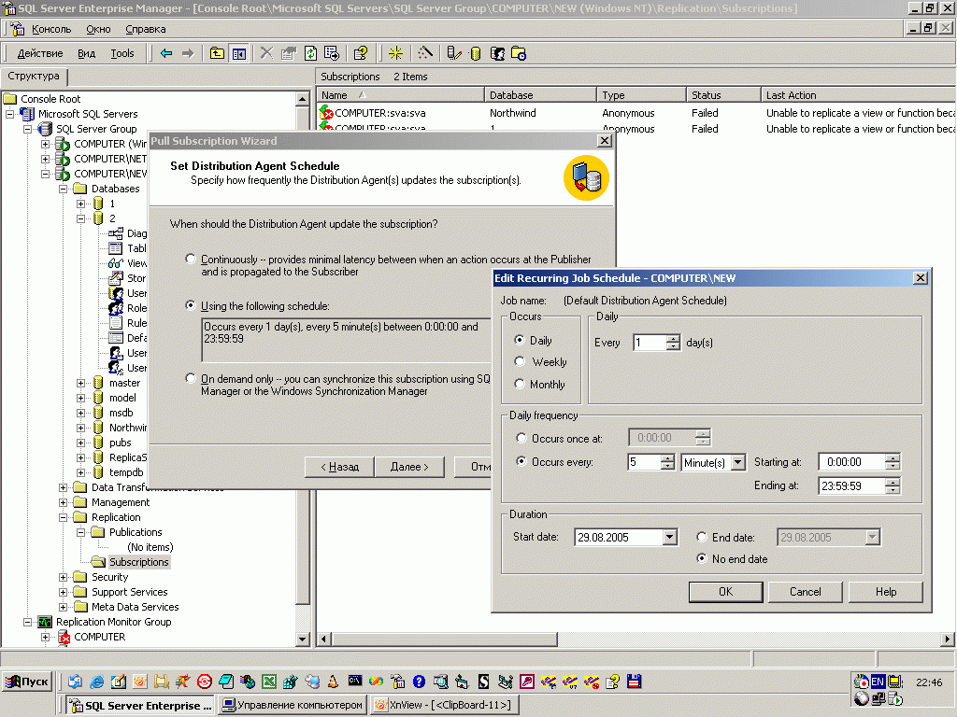957x717 pixels.
Task: Click the tree pane scroll down arrow
Action: 302,639
